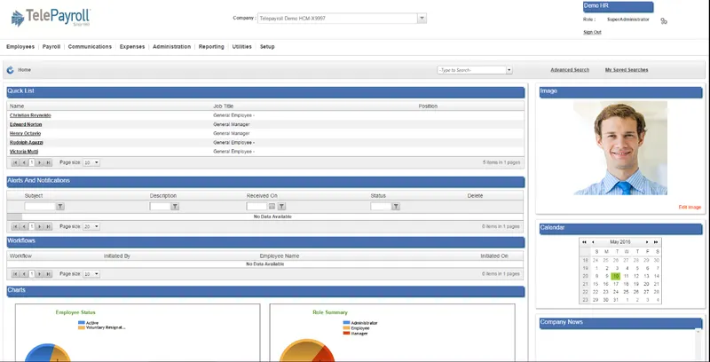
Task: Go to last page in Workflows pager
Action: point(48,274)
